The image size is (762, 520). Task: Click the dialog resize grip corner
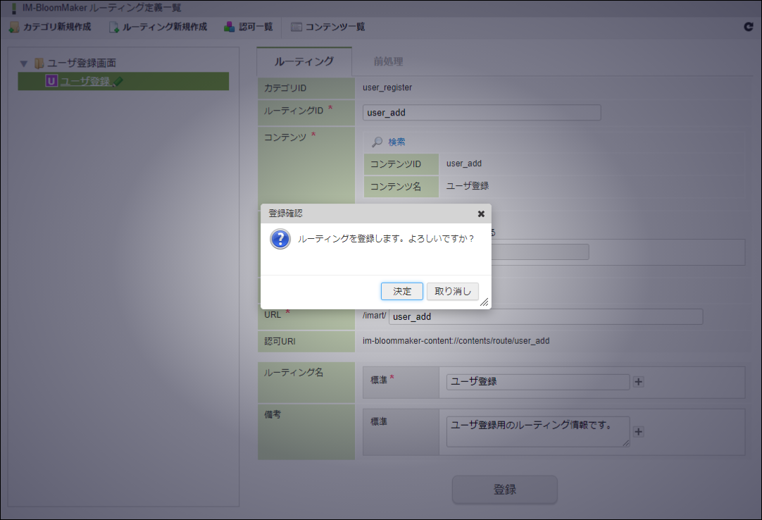coord(484,302)
